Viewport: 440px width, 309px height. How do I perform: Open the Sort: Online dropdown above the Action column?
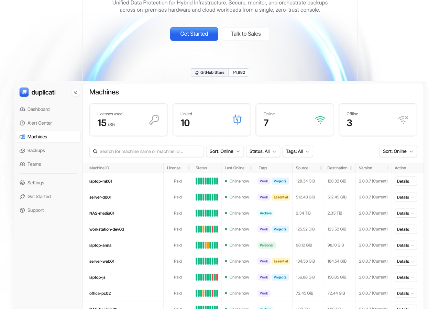(x=398, y=151)
